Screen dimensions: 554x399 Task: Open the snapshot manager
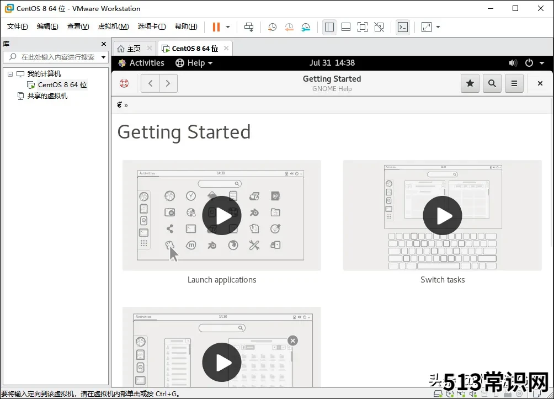(306, 27)
